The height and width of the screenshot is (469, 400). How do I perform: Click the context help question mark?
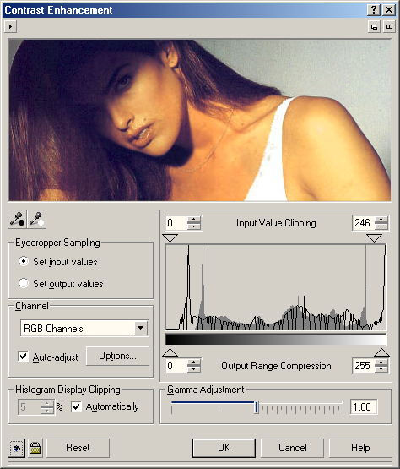(374, 10)
